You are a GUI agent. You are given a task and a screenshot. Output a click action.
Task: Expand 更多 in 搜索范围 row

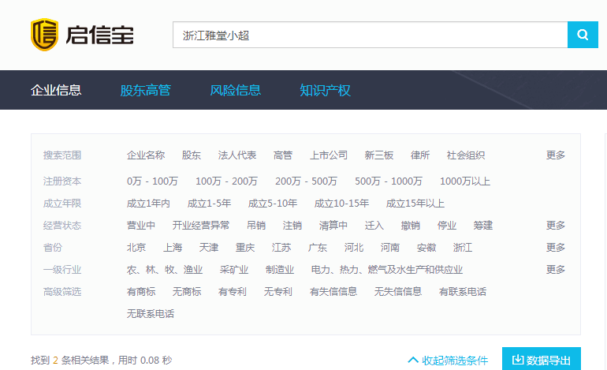point(556,155)
